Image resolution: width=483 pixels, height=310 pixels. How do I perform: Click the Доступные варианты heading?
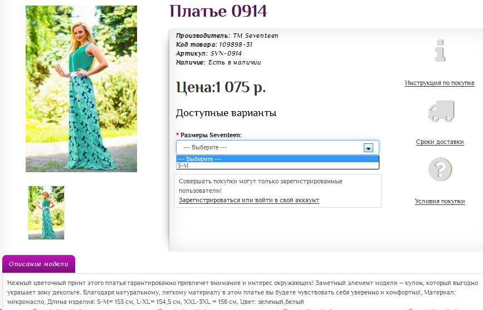click(226, 113)
